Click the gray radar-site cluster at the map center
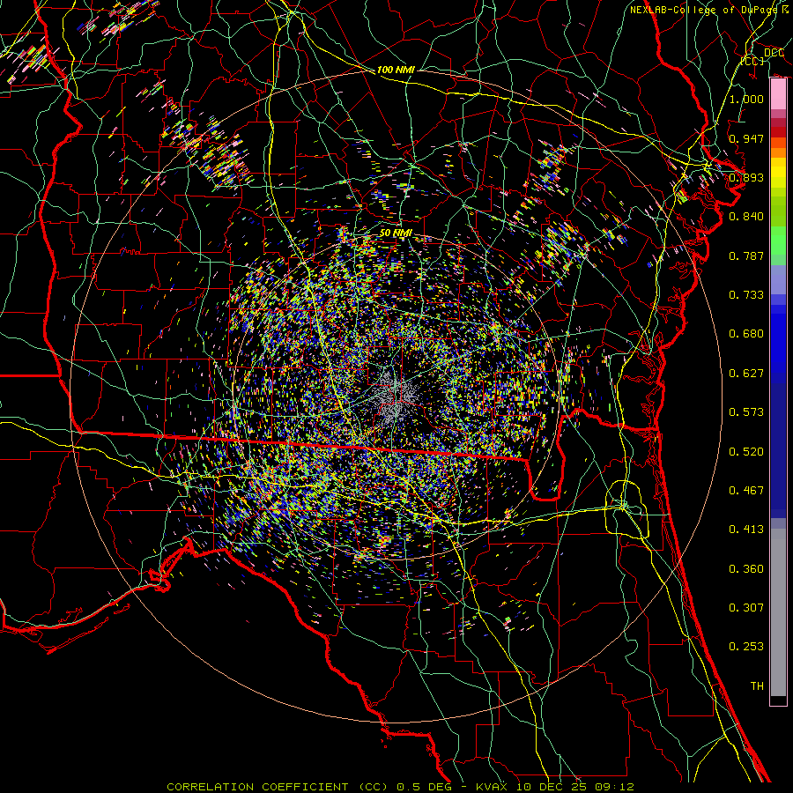The image size is (793, 793). click(396, 397)
